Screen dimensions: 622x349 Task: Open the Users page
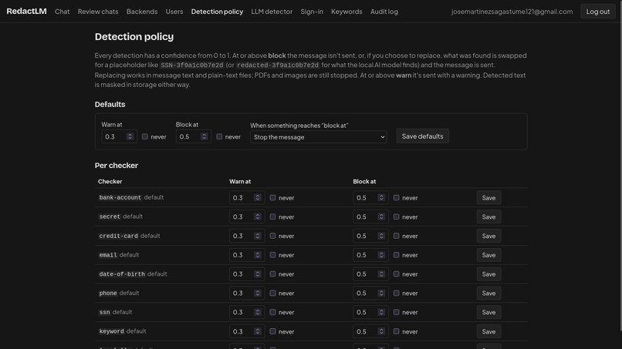(x=174, y=12)
